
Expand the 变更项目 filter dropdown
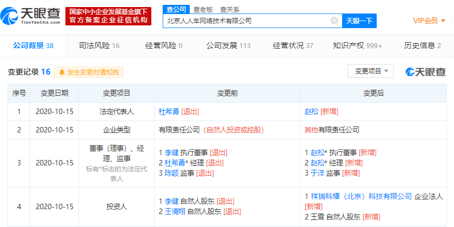371,71
